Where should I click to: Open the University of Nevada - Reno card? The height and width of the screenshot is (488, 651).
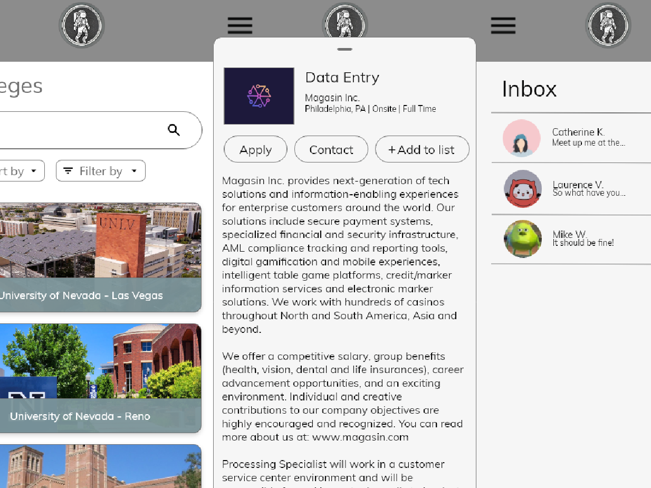point(100,378)
